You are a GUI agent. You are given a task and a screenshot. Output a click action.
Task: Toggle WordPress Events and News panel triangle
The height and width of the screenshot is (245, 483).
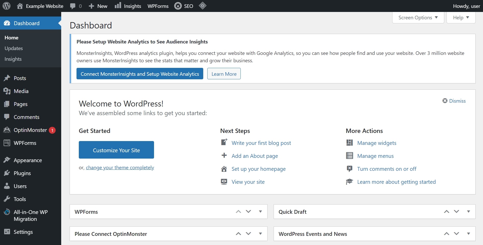468,234
